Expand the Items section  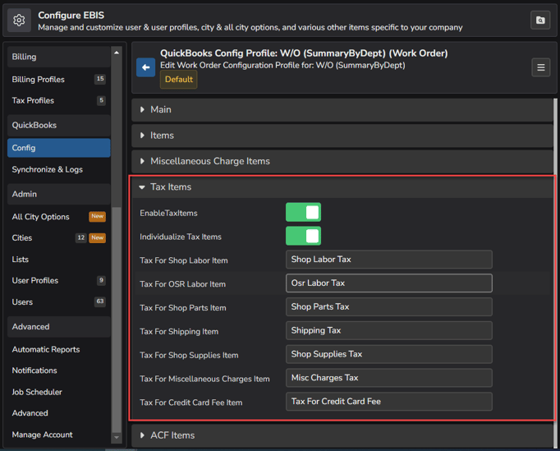click(x=162, y=136)
